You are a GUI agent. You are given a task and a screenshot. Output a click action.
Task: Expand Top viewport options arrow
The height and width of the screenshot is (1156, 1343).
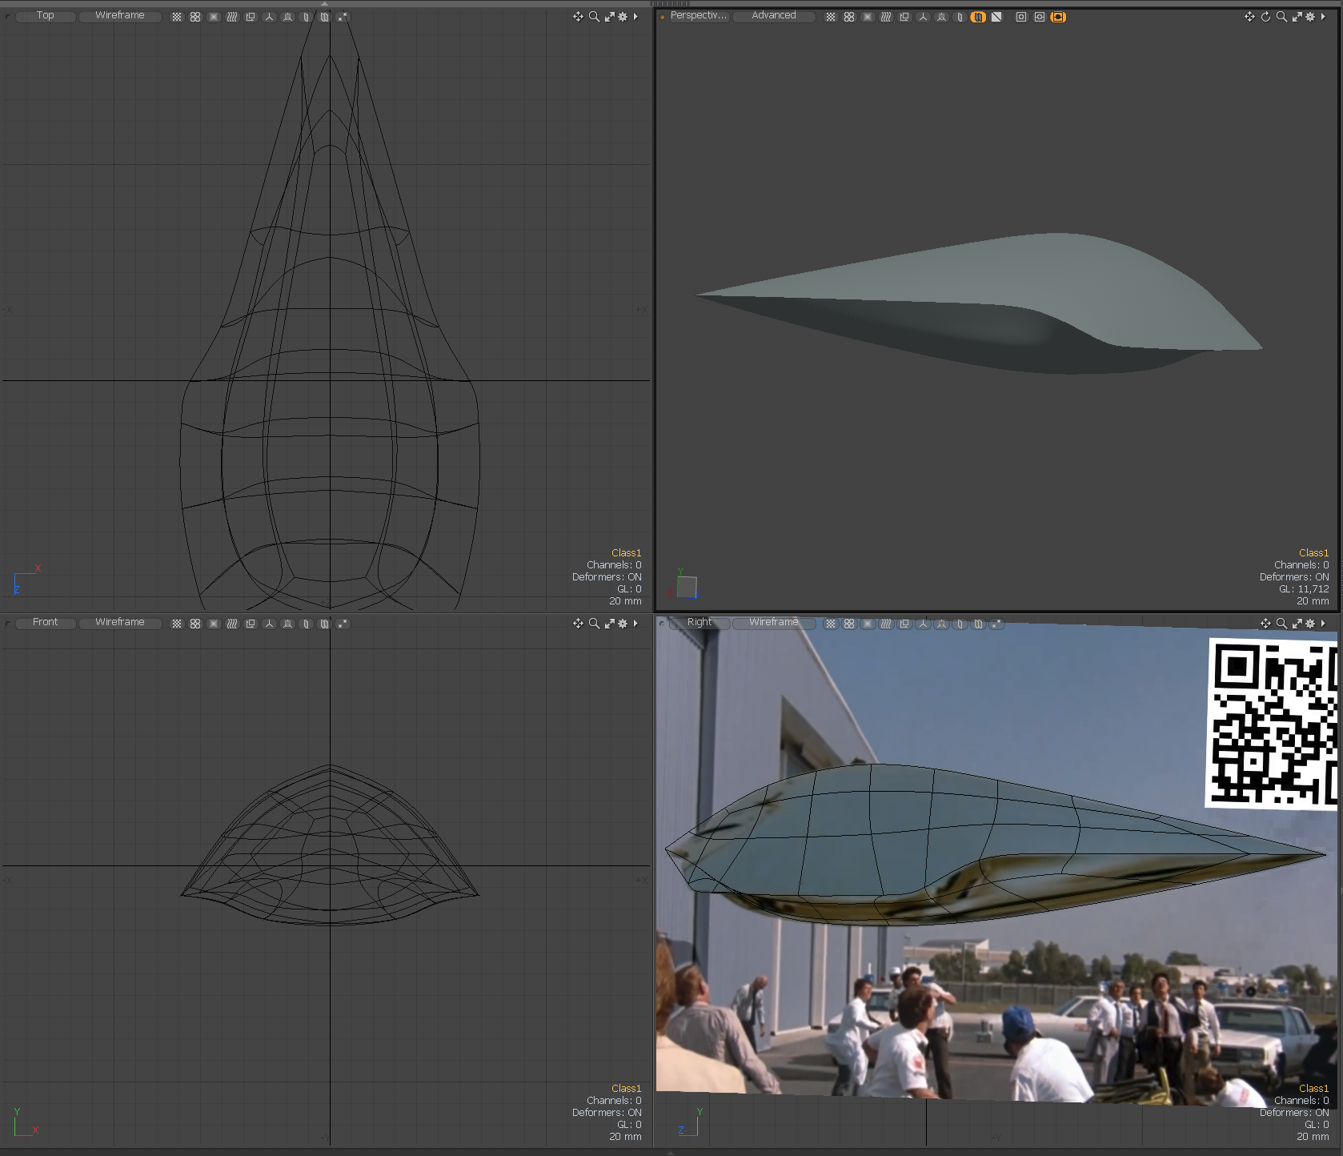point(635,17)
